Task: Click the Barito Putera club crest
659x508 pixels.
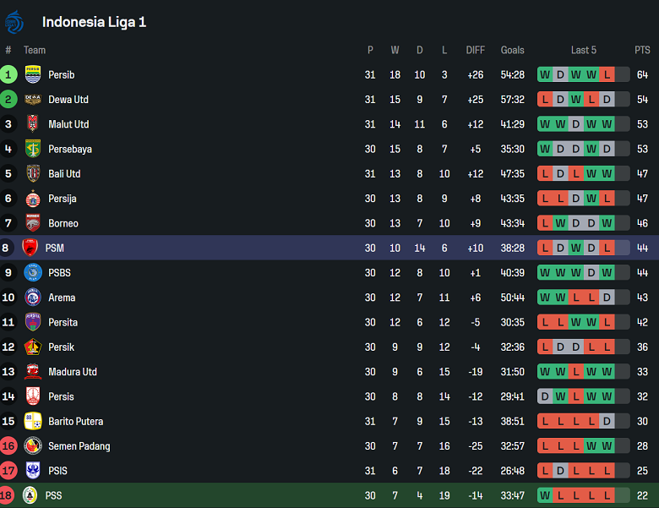Action: [x=33, y=421]
